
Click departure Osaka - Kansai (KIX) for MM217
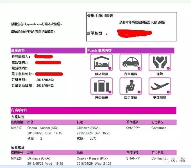pos(43,128)
